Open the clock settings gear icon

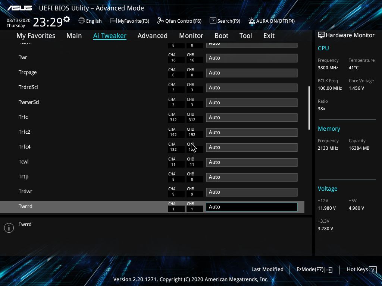[67, 19]
